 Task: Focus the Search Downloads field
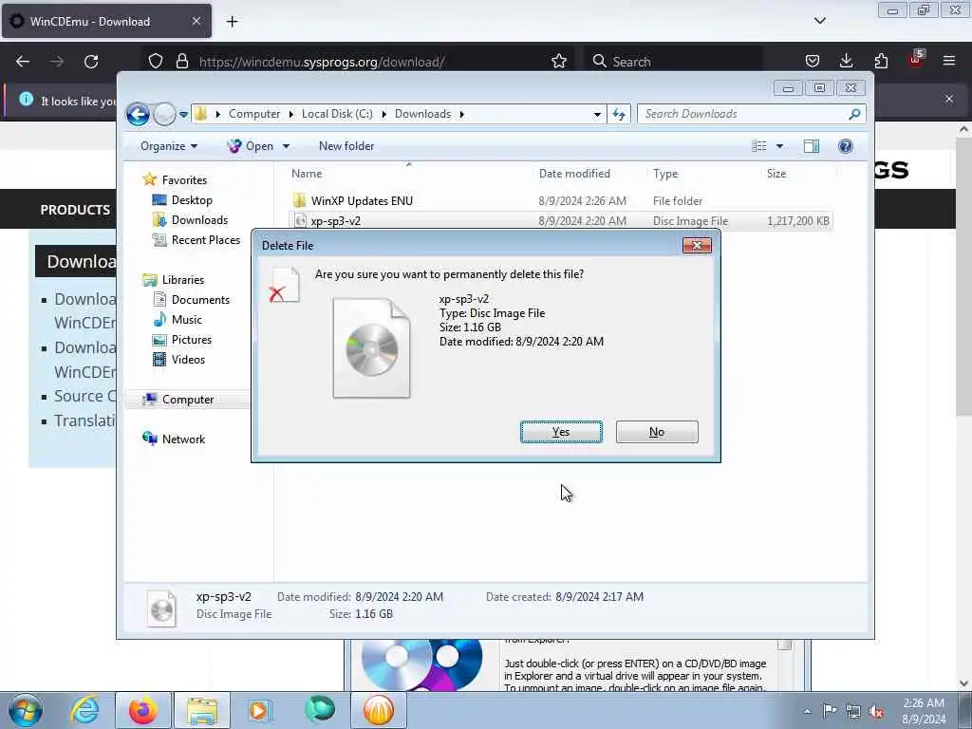(x=744, y=114)
